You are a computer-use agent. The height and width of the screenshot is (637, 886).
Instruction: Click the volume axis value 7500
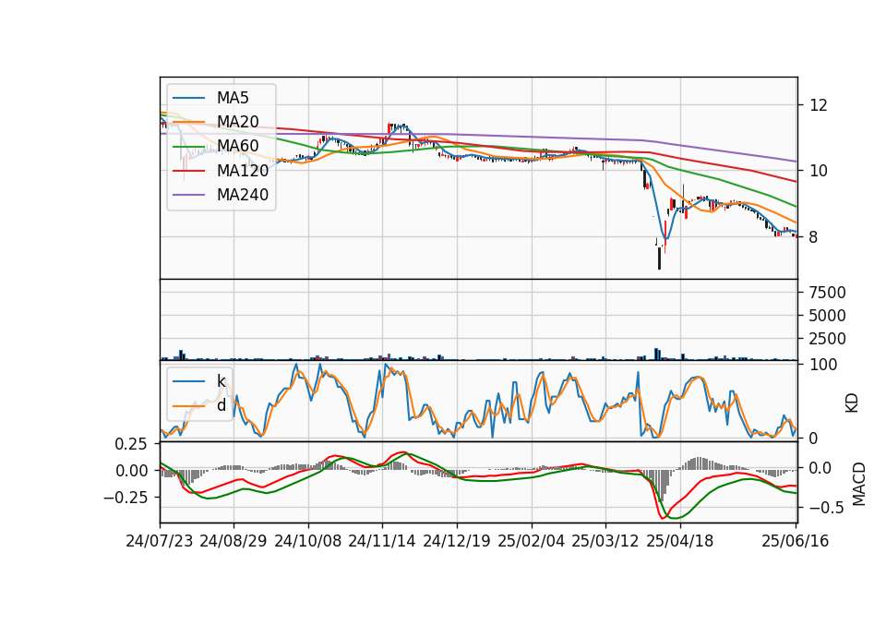pos(827,293)
